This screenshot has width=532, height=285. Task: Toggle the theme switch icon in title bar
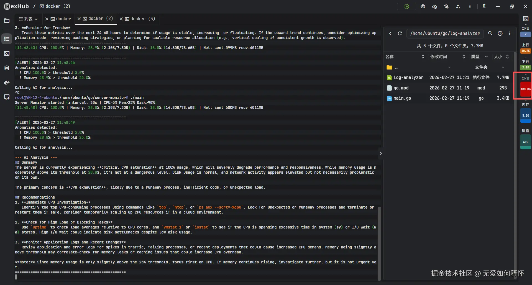tap(446, 6)
